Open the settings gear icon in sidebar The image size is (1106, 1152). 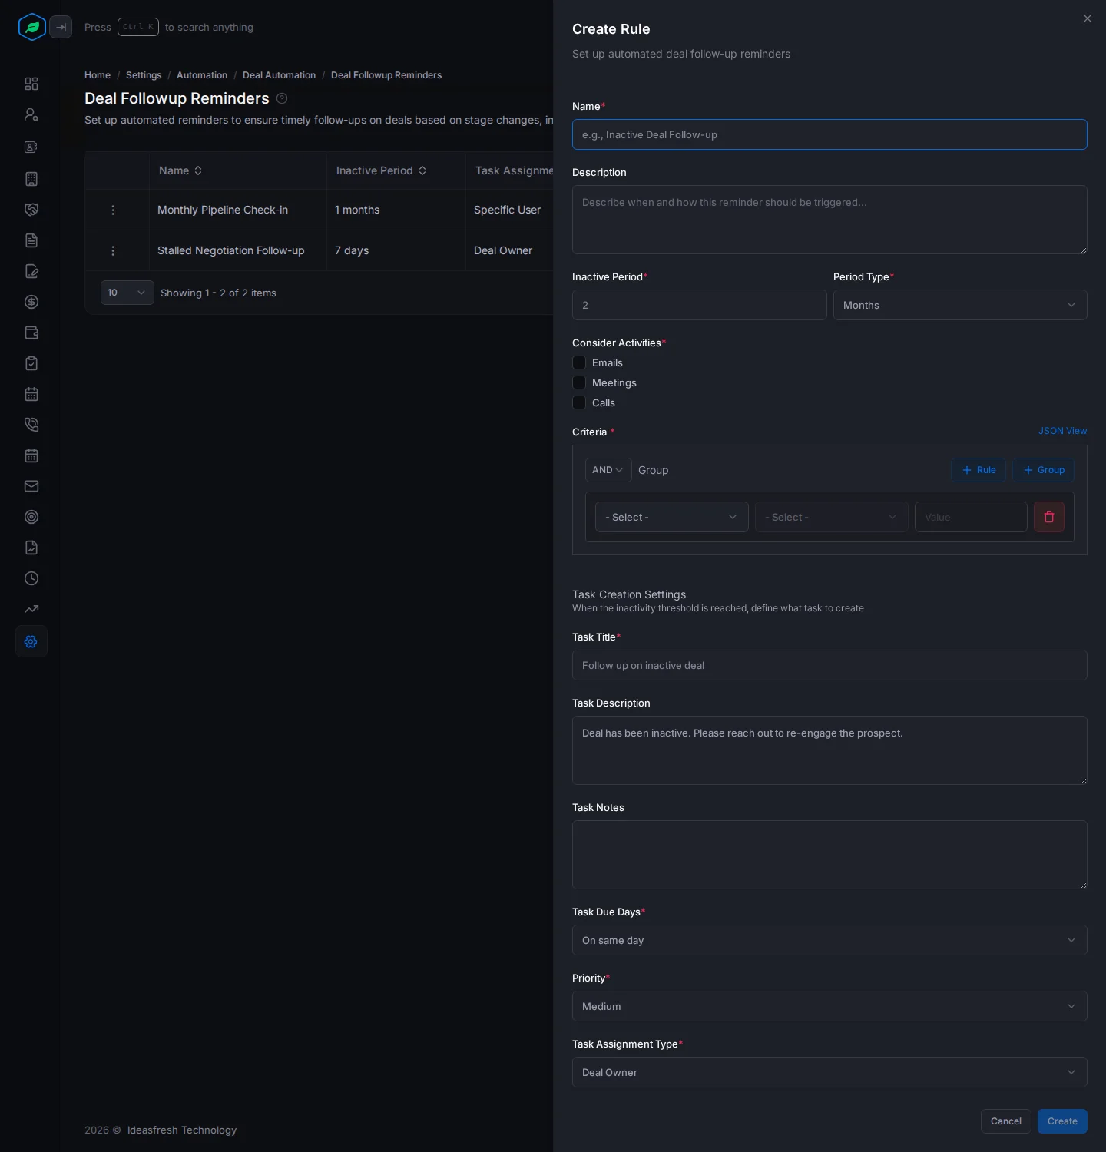pyautogui.click(x=31, y=641)
